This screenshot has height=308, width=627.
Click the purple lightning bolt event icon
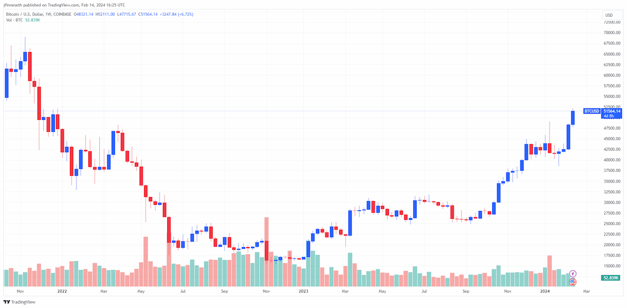pyautogui.click(x=573, y=273)
